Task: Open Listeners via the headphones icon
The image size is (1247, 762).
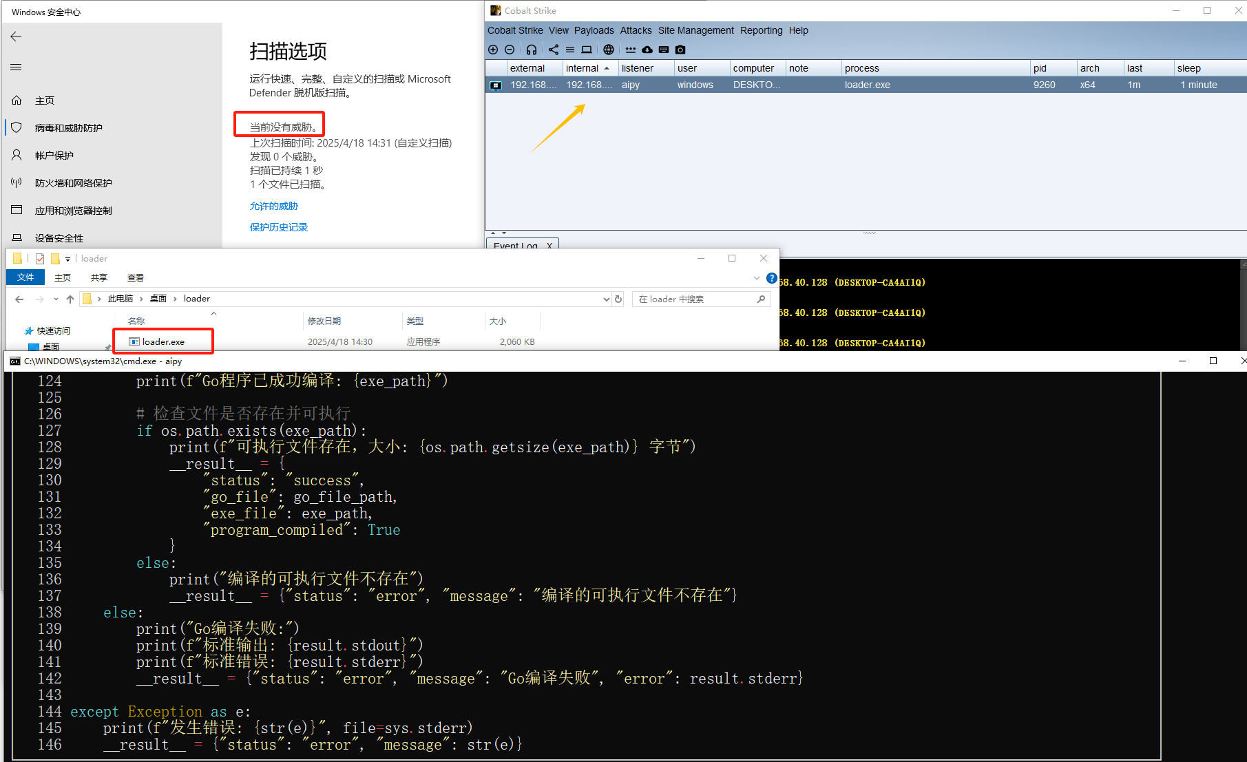Action: coord(532,50)
